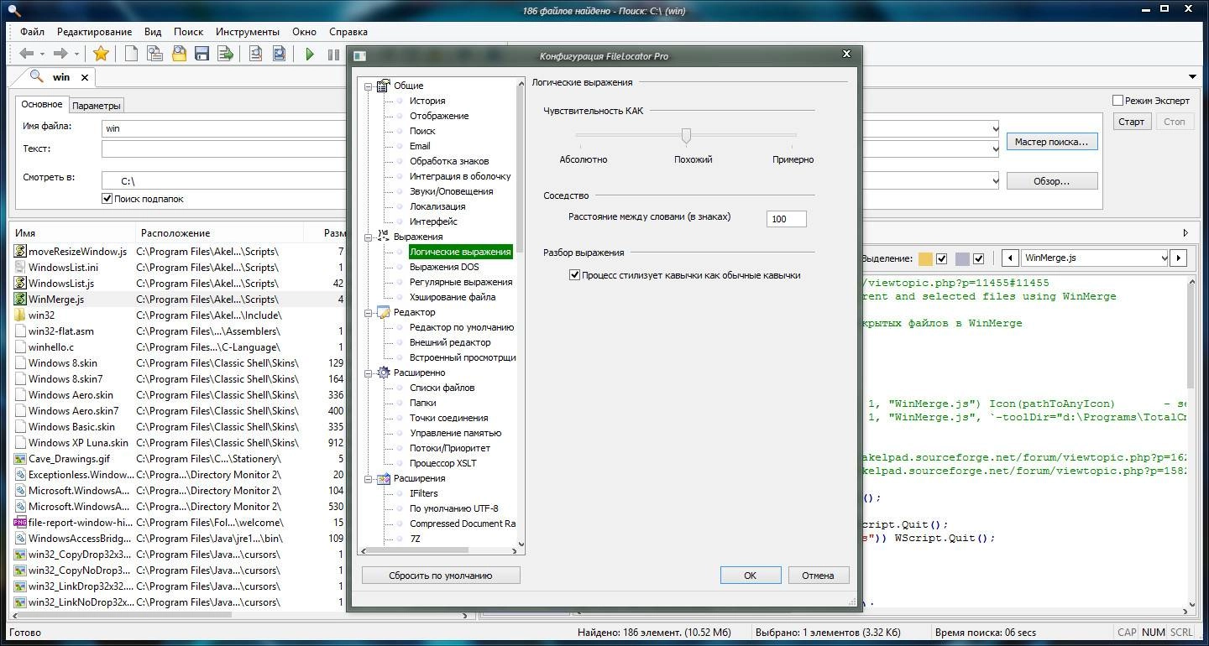The image size is (1209, 646).
Task: Click the file-report-window PNG file icon
Action: pyautogui.click(x=20, y=523)
